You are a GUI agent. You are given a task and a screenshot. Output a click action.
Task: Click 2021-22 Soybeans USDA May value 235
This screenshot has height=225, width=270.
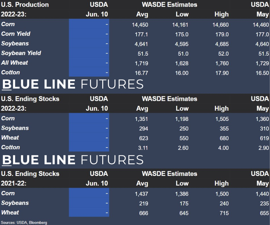(x=264, y=203)
